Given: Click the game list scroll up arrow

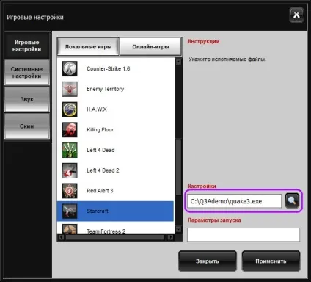Looking at the screenshot, I should coord(179,62).
